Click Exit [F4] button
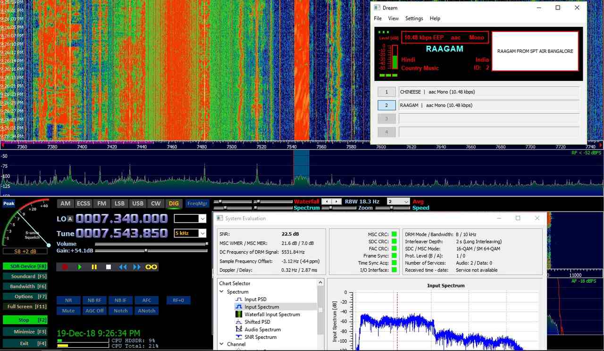Screen dimensions: 604x351 [25, 343]
